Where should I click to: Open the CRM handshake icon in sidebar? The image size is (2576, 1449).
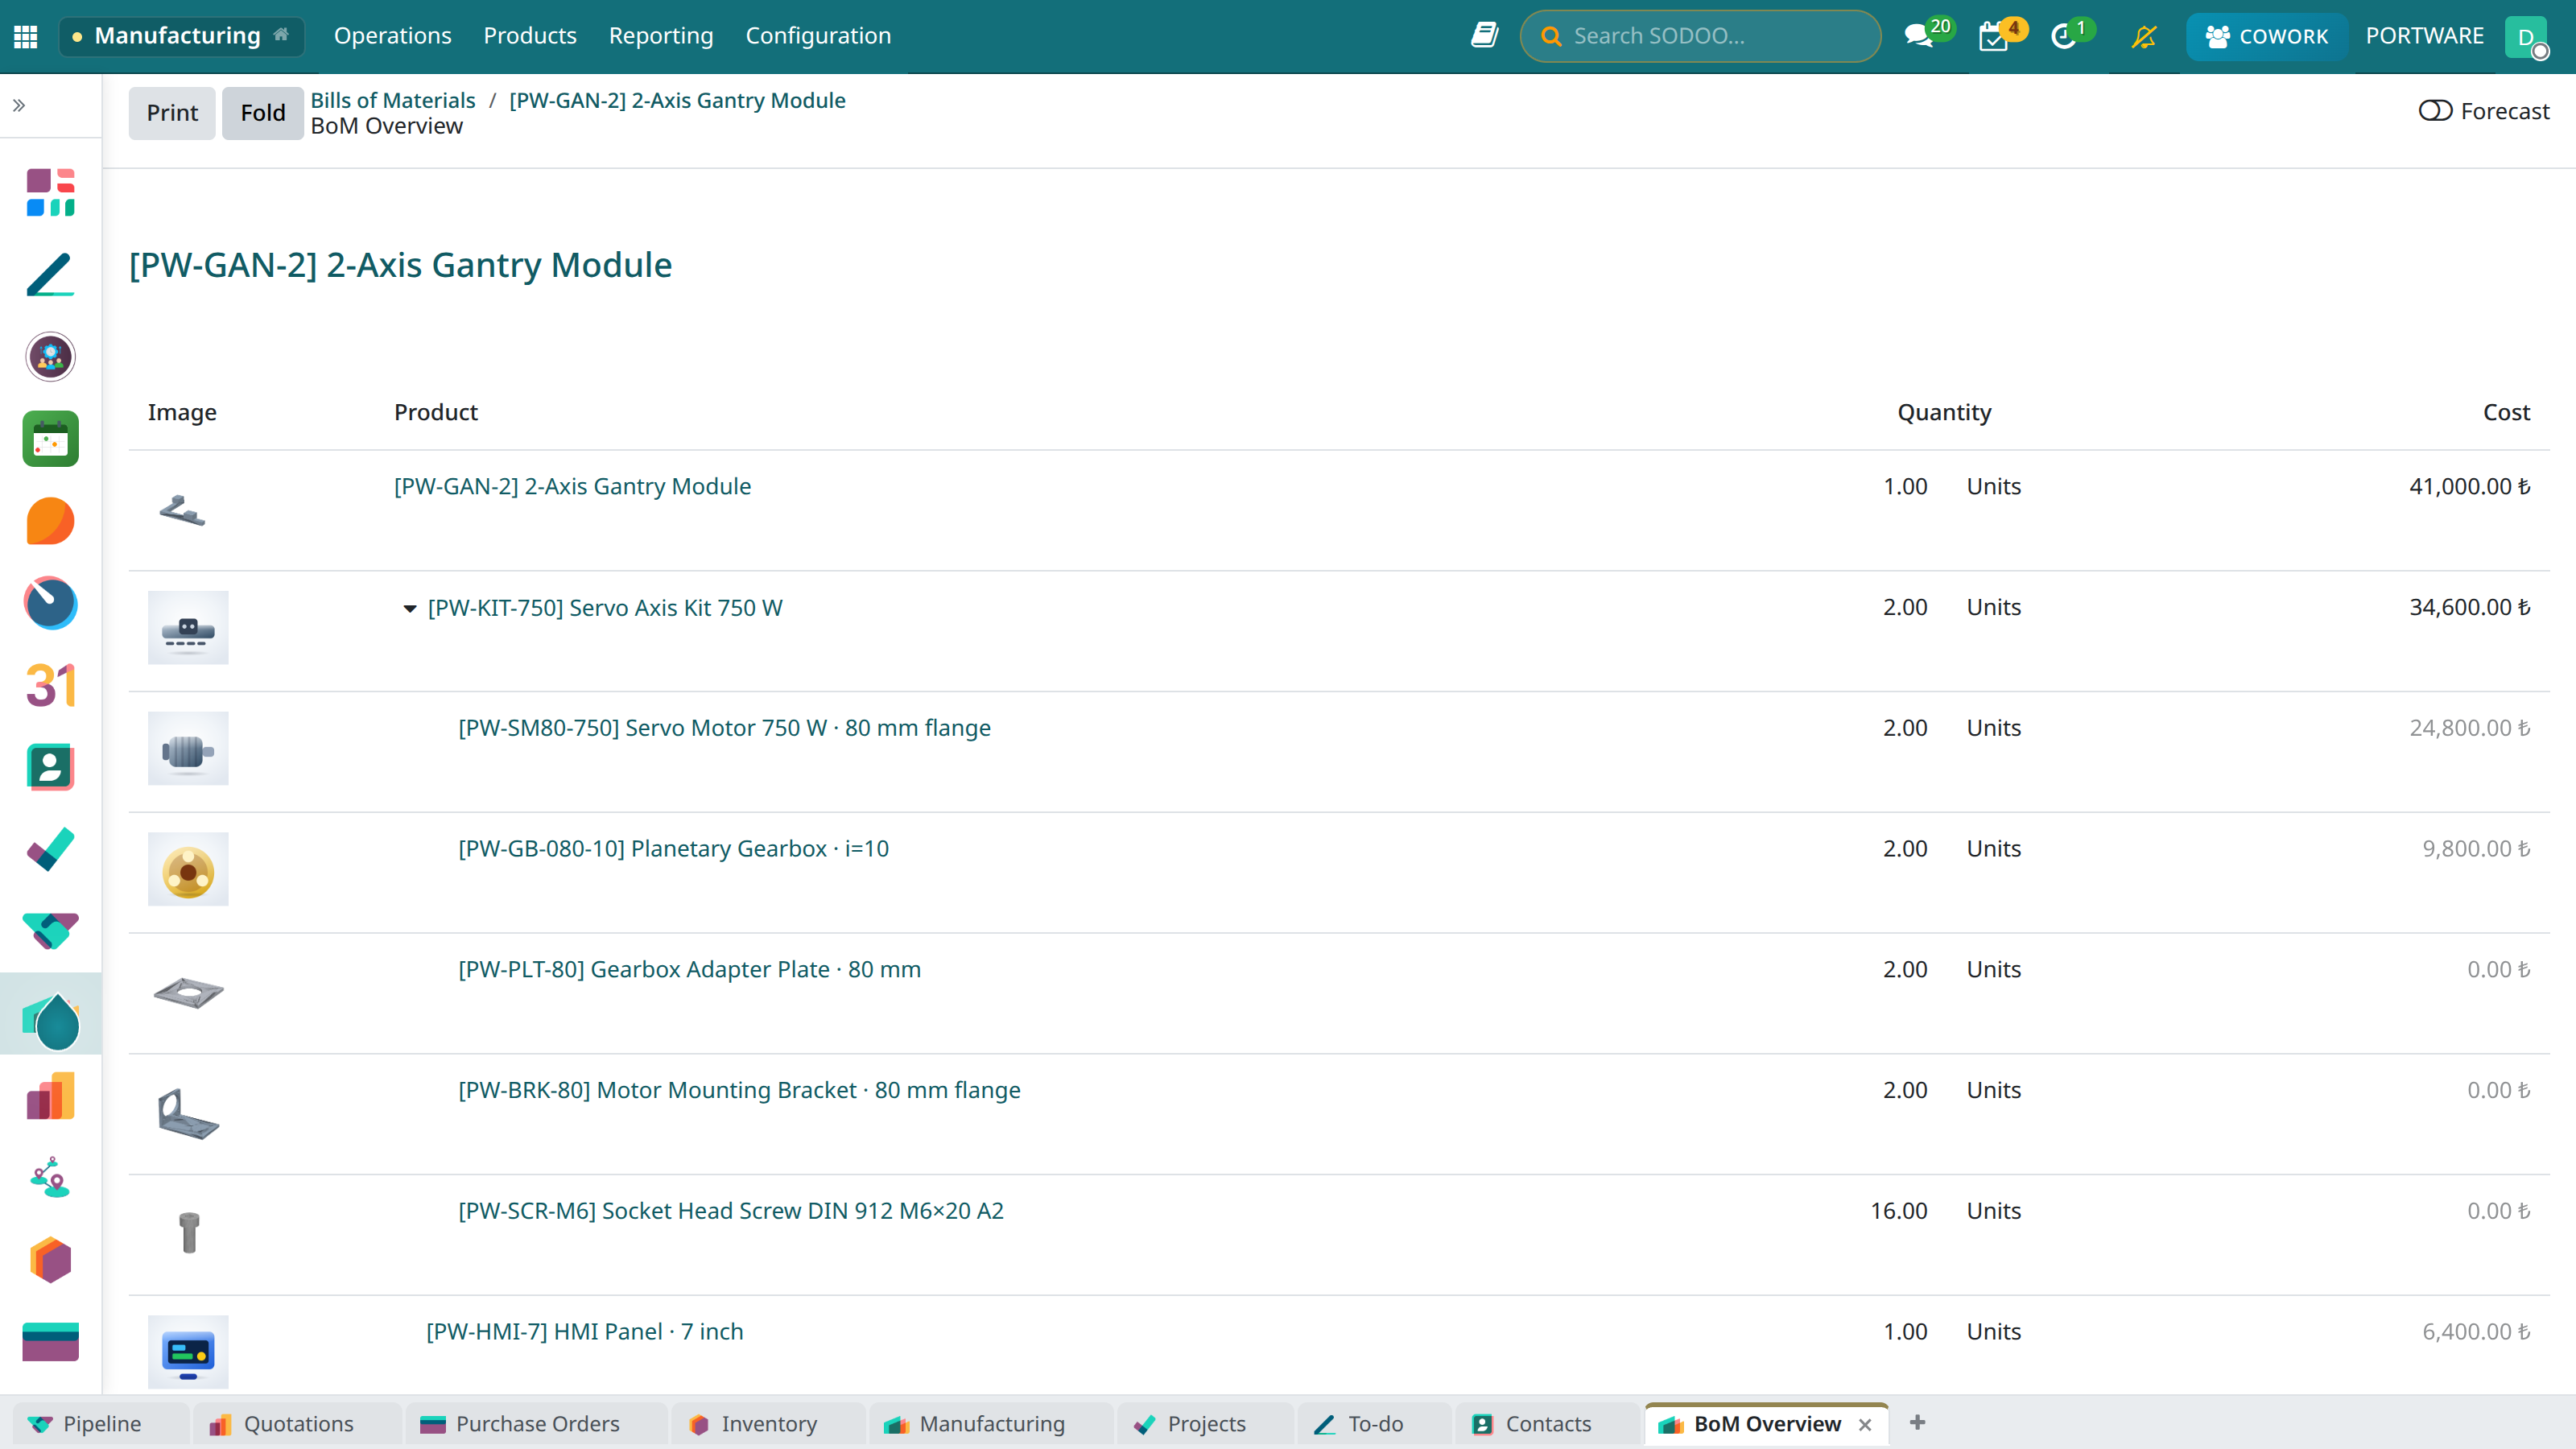[50, 931]
